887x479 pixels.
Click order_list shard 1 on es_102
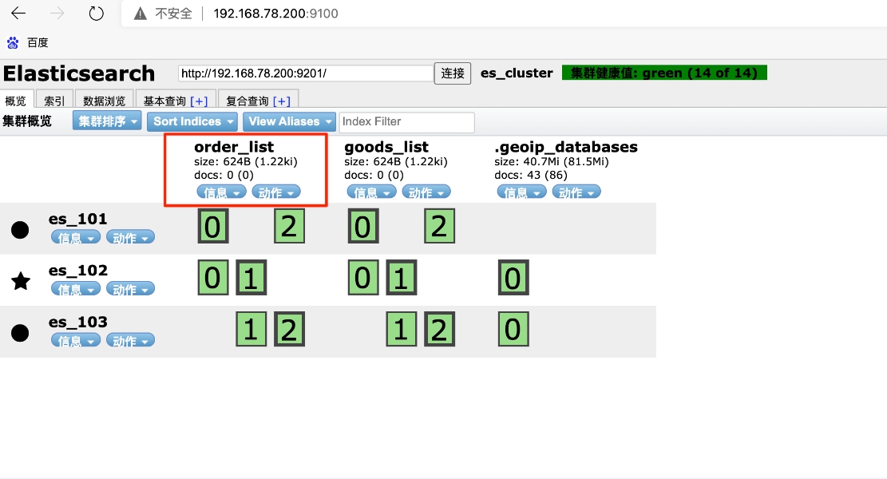coord(251,279)
